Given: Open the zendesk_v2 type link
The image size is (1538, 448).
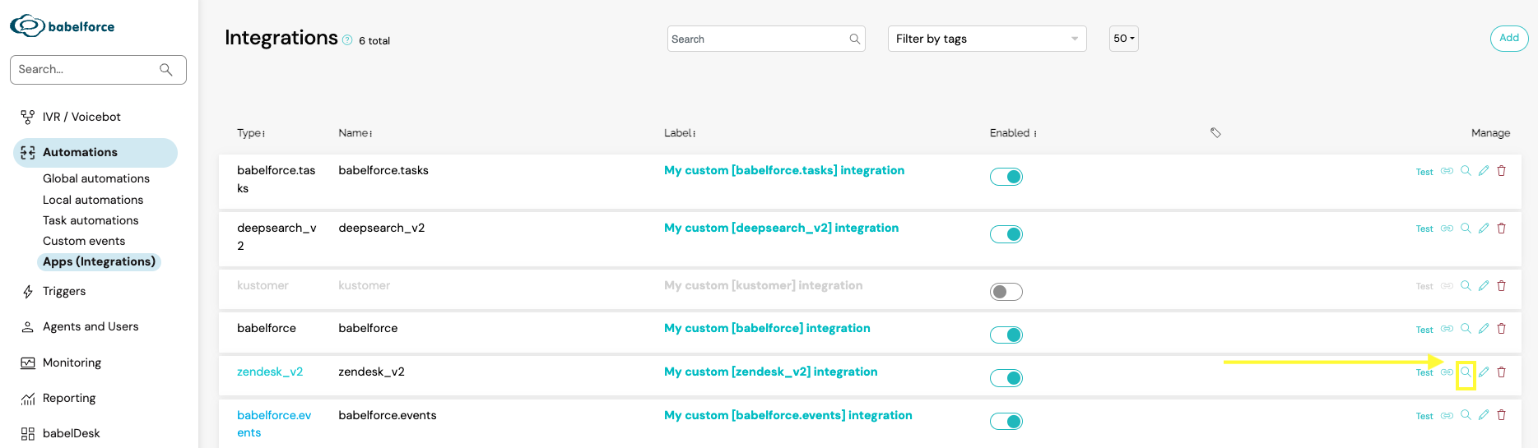Looking at the screenshot, I should pyautogui.click(x=270, y=372).
